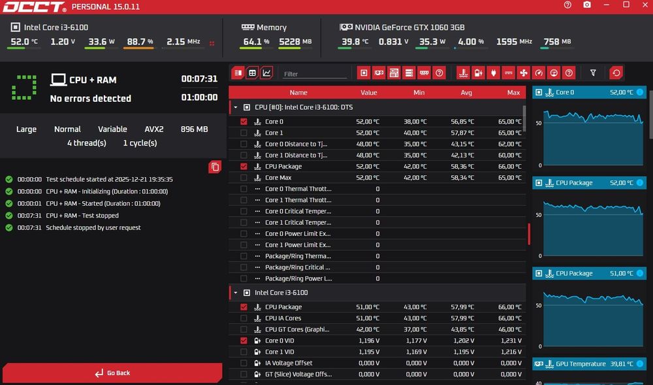Click info icon on CPU Package 51,00 °C card
The width and height of the screenshot is (653, 385).
640,273
